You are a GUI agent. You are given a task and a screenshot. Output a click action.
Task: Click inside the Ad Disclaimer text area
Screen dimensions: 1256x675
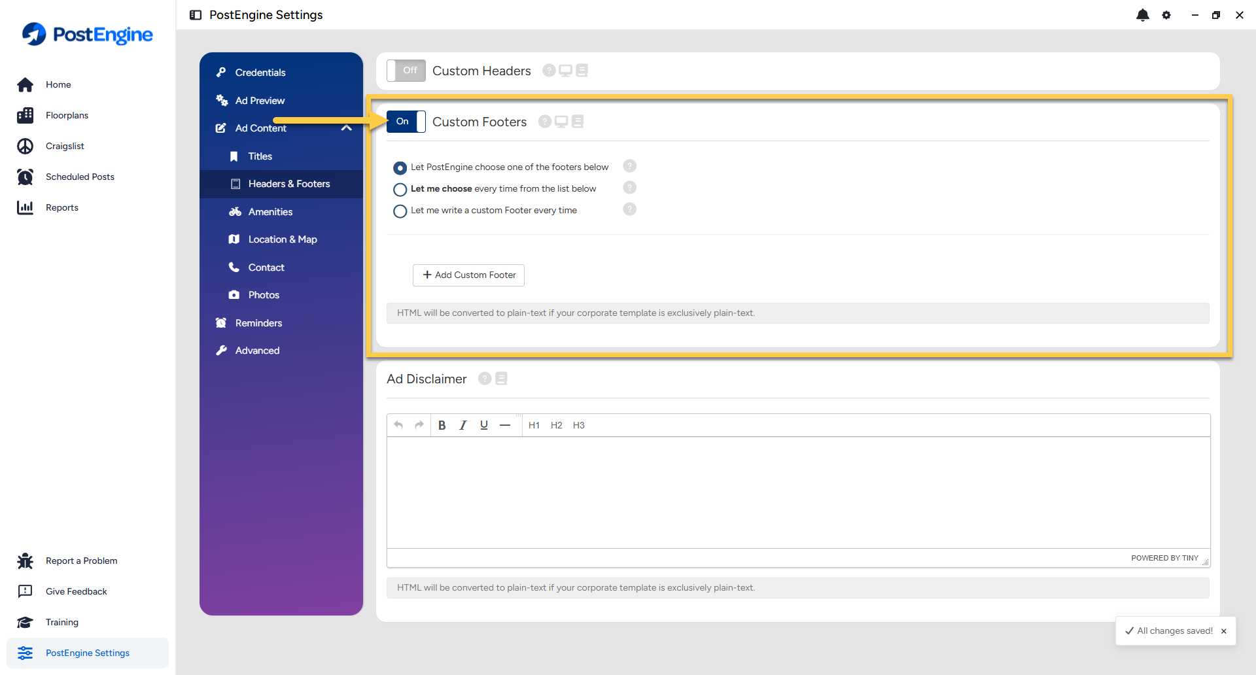click(798, 493)
